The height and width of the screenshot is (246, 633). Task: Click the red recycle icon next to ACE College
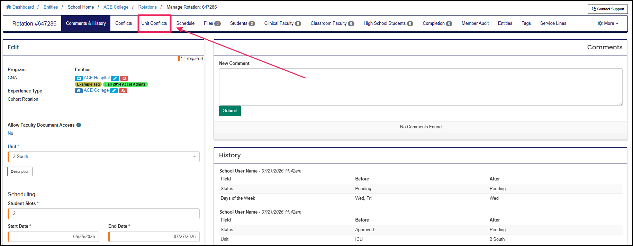[123, 91]
